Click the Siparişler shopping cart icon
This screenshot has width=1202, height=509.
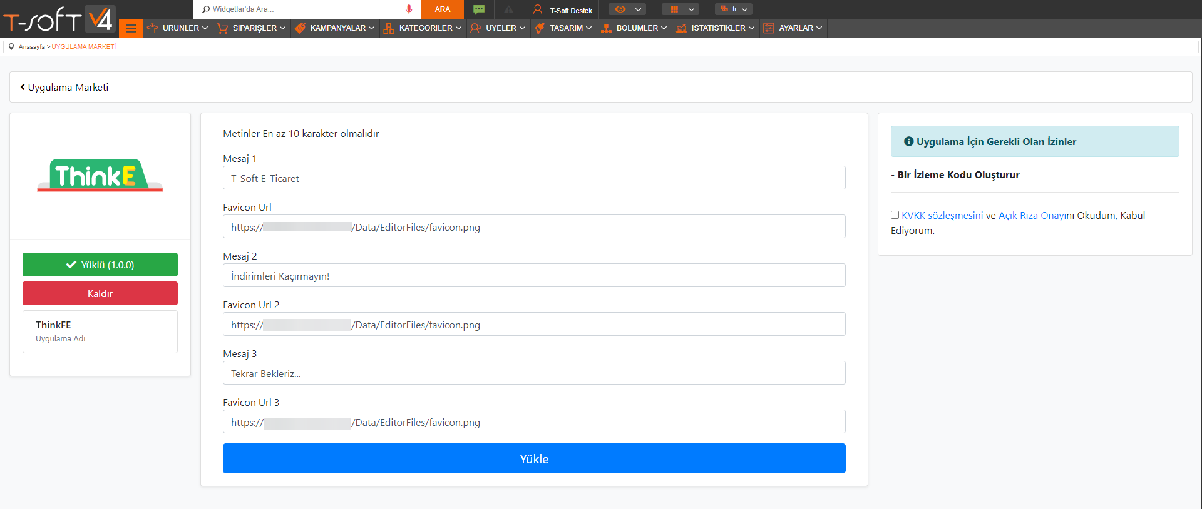222,28
